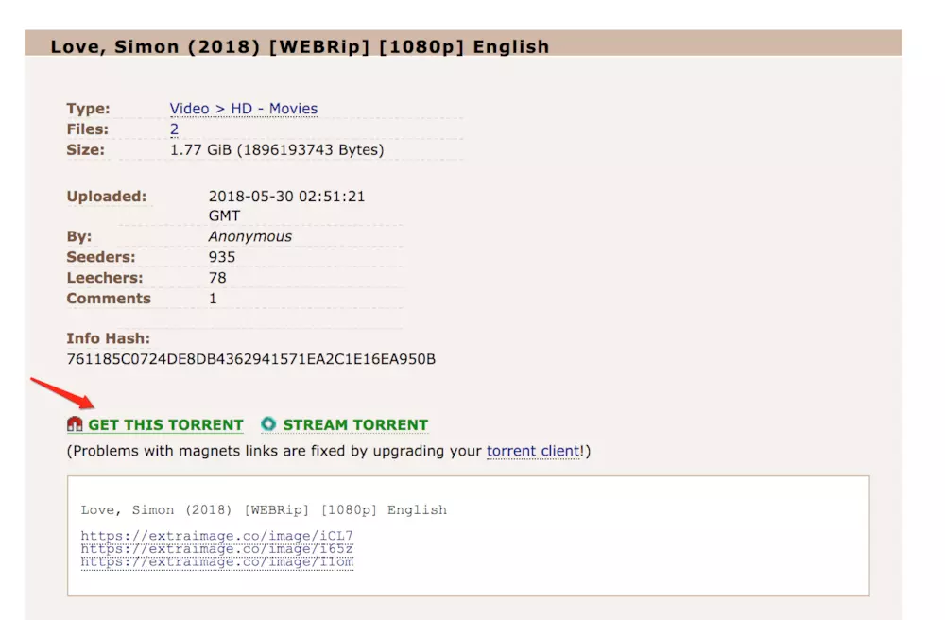This screenshot has height=620, width=945.
Task: Follow the torrent client link
Action: pyautogui.click(x=533, y=451)
